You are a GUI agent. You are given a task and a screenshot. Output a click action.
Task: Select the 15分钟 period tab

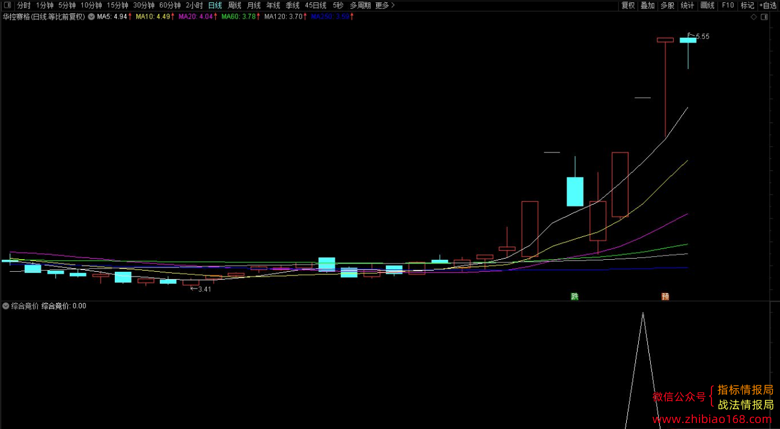[x=118, y=5]
